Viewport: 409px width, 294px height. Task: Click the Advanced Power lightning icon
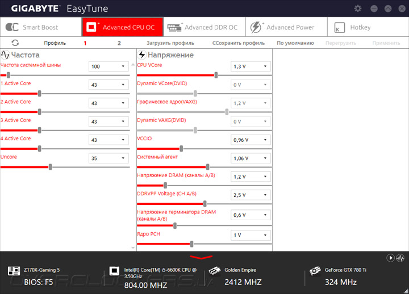(256, 27)
